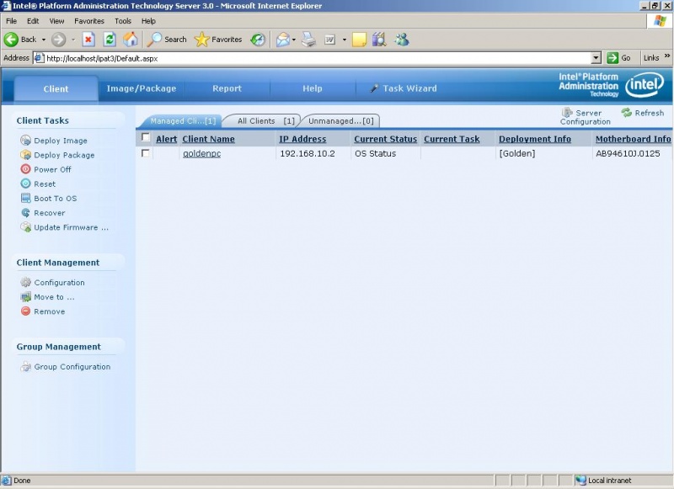
Task: Click the Power Off icon
Action: click(27, 169)
